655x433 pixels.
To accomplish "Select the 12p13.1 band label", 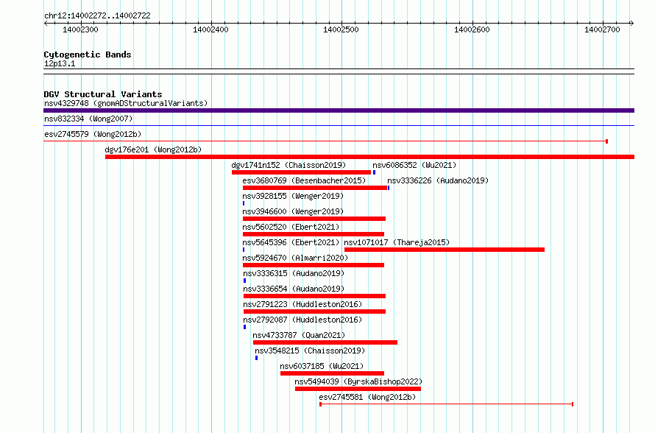I will click(x=60, y=63).
